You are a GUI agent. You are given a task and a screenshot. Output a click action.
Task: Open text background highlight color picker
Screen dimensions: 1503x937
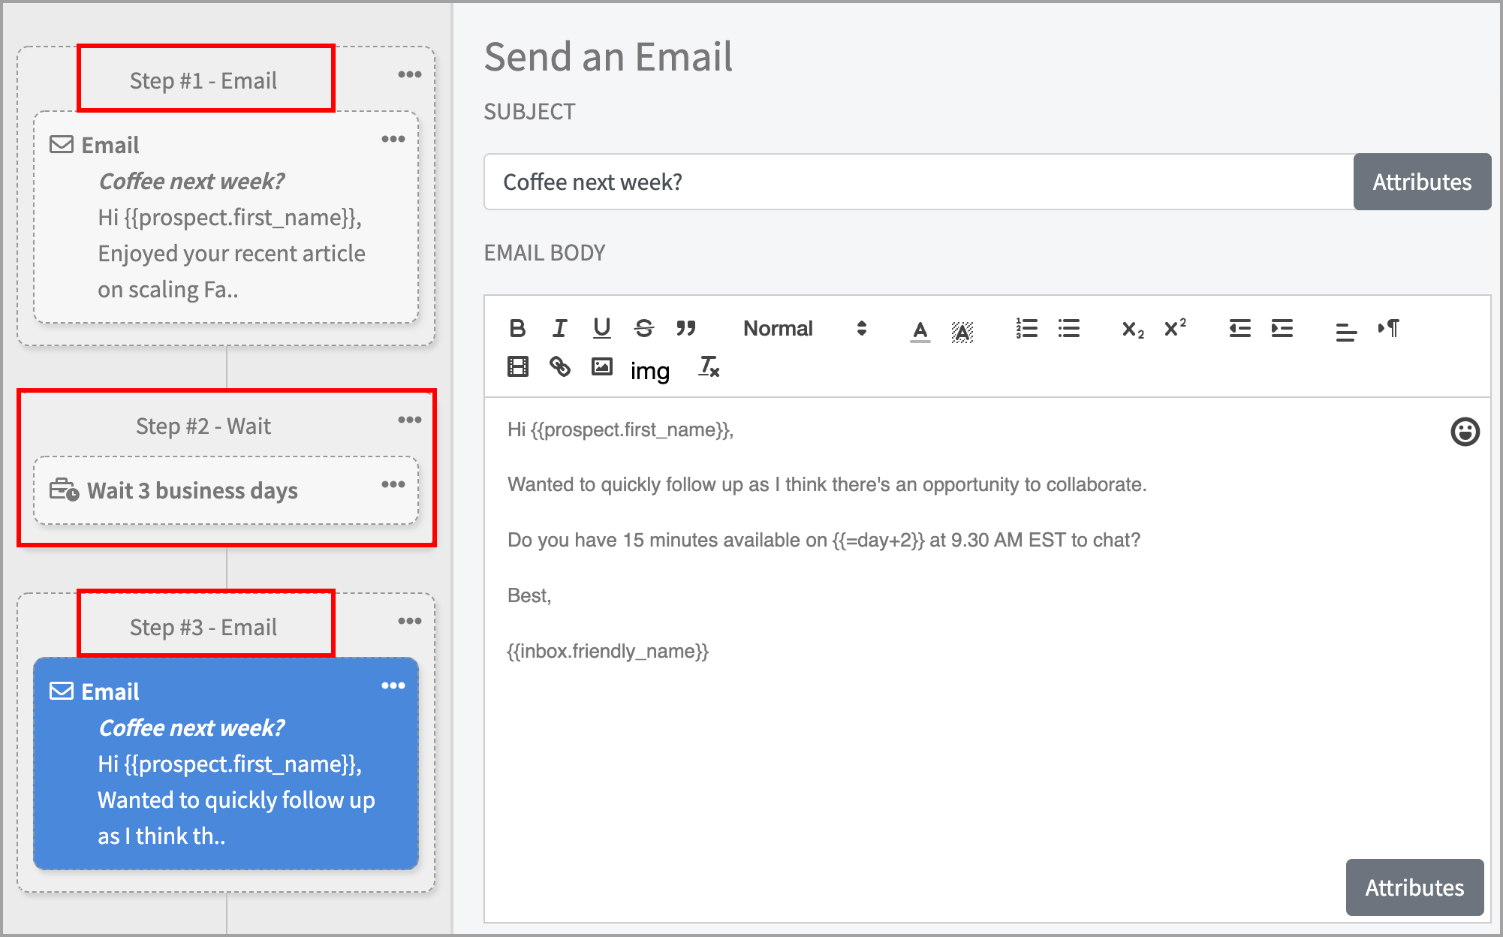[x=962, y=330]
